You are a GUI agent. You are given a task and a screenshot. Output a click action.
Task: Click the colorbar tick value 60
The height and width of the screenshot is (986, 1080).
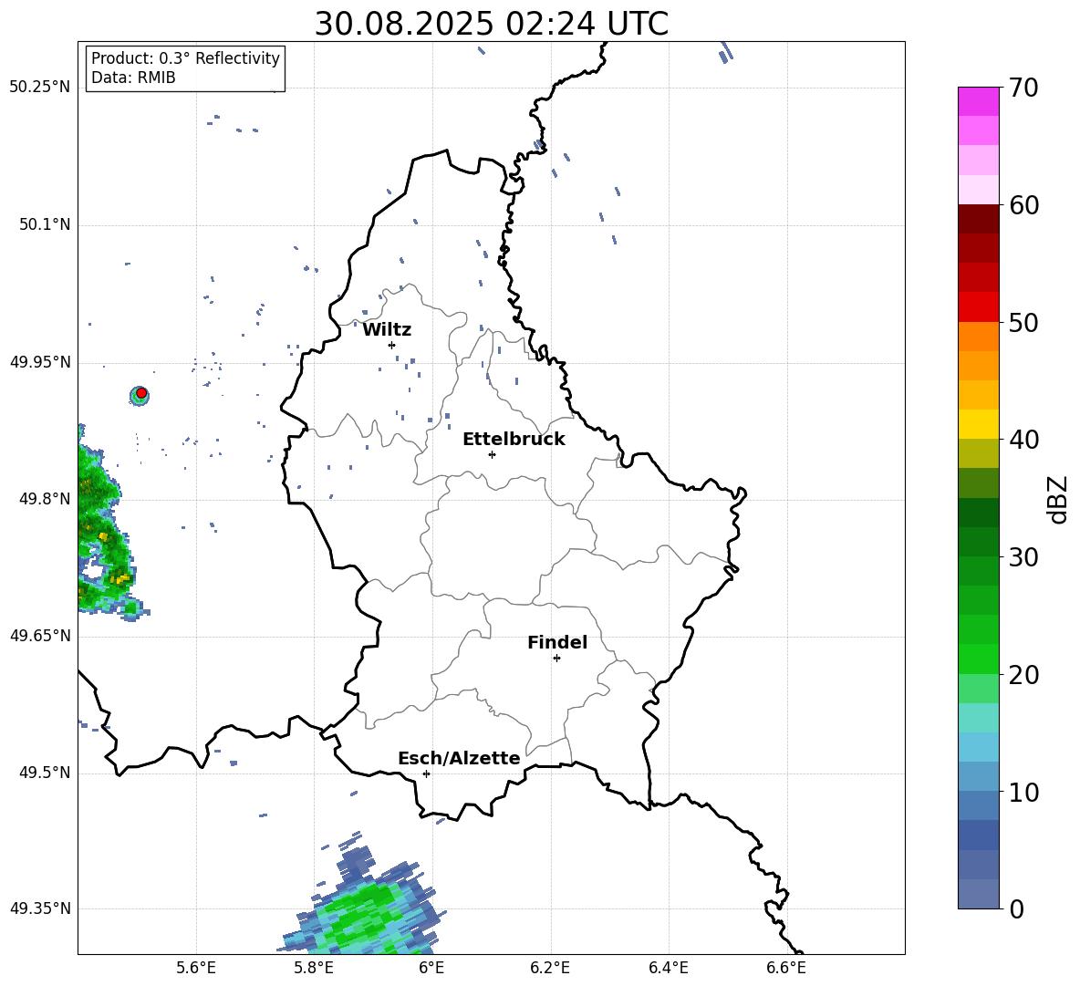(x=1023, y=205)
